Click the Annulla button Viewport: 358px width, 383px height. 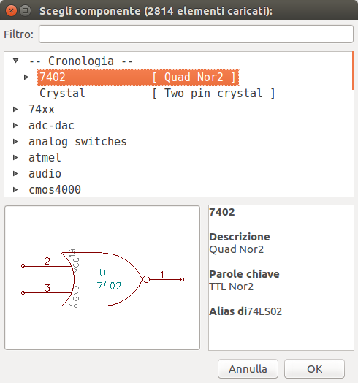(x=248, y=369)
